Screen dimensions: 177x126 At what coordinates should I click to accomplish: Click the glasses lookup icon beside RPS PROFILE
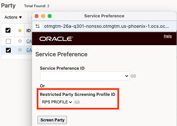77,102
